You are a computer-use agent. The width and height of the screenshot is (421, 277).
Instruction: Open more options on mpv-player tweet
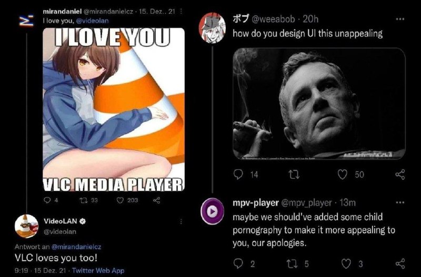pos(400,202)
